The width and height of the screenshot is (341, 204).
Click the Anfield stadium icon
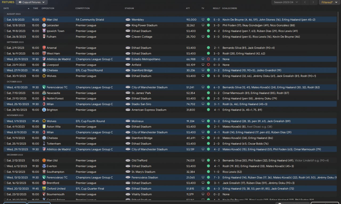coord(128,65)
